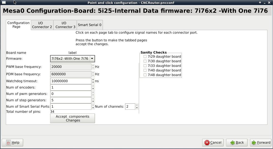Click the green Forward arrow icon
The height and width of the screenshot is (149, 273).
(254, 143)
